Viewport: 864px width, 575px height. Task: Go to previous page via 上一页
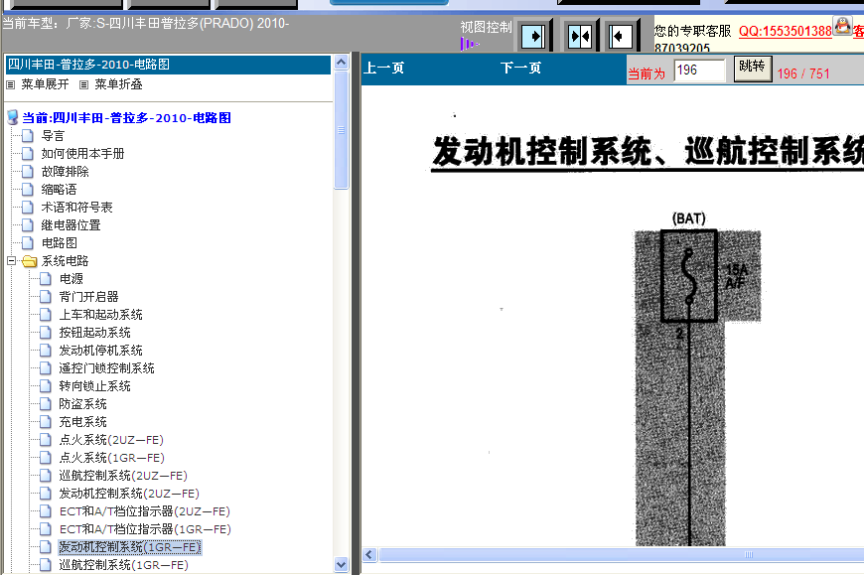coord(383,69)
